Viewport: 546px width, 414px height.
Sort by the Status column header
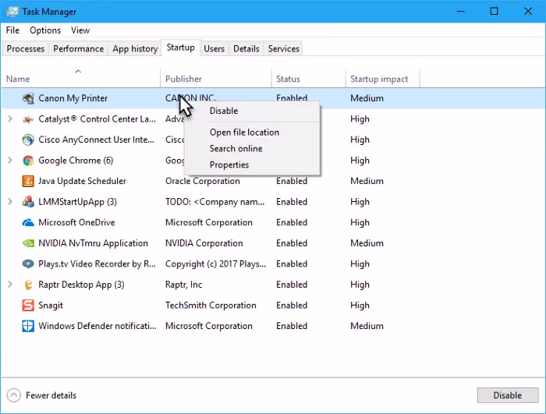pos(309,77)
